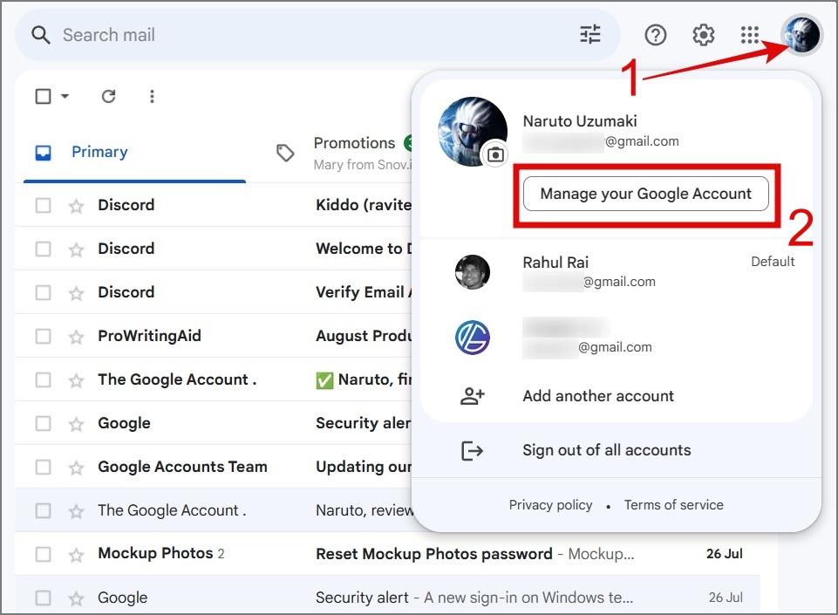This screenshot has width=838, height=615.
Task: Open the three-dot More menu
Action: click(x=153, y=96)
